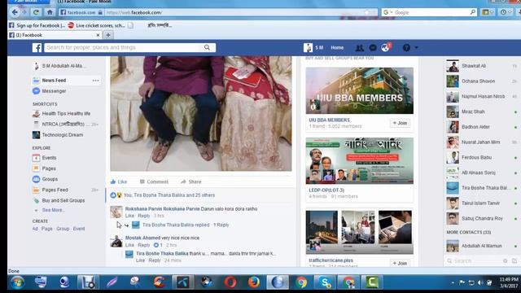Expand See More in Explore list

53,210
